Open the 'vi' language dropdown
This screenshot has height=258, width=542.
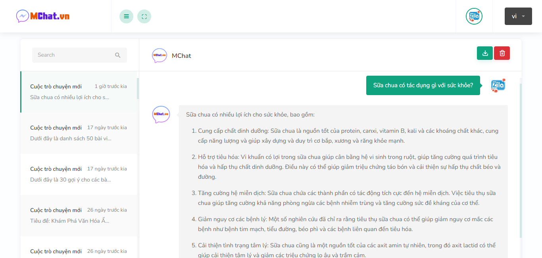pos(518,16)
